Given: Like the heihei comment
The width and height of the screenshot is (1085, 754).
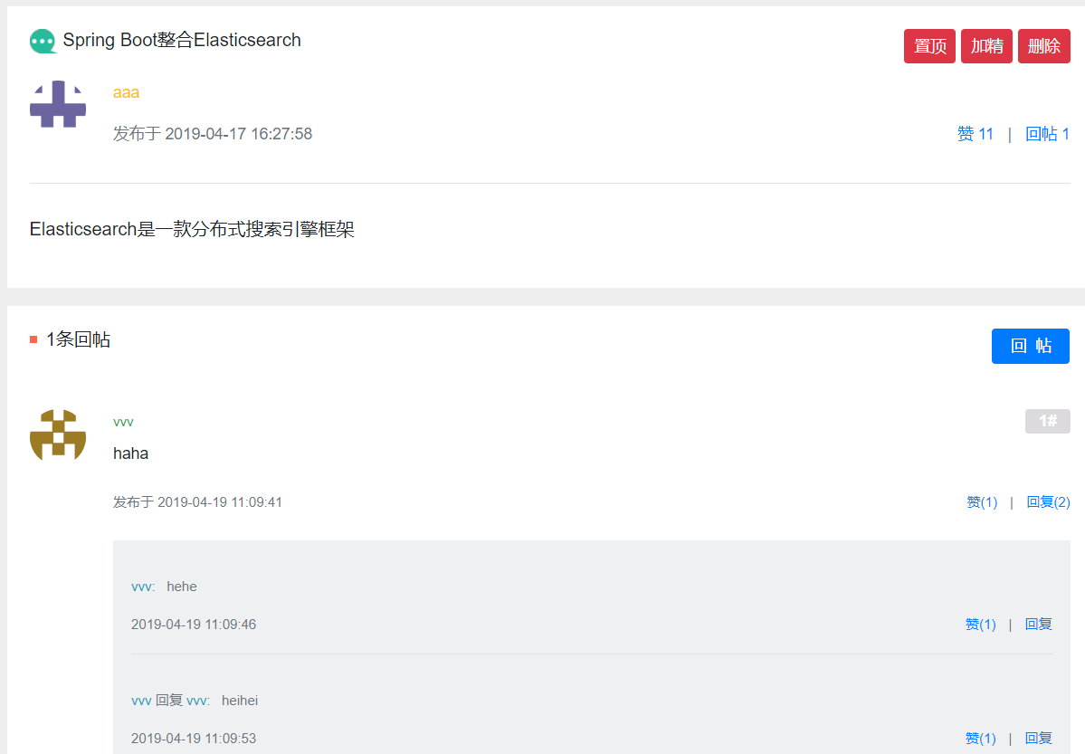Looking at the screenshot, I should click(x=981, y=739).
